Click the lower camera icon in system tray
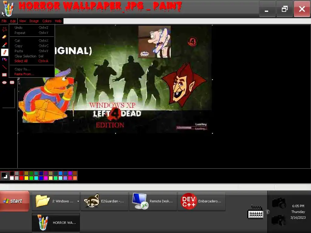Screen dimensions: 311x233 click(x=279, y=220)
